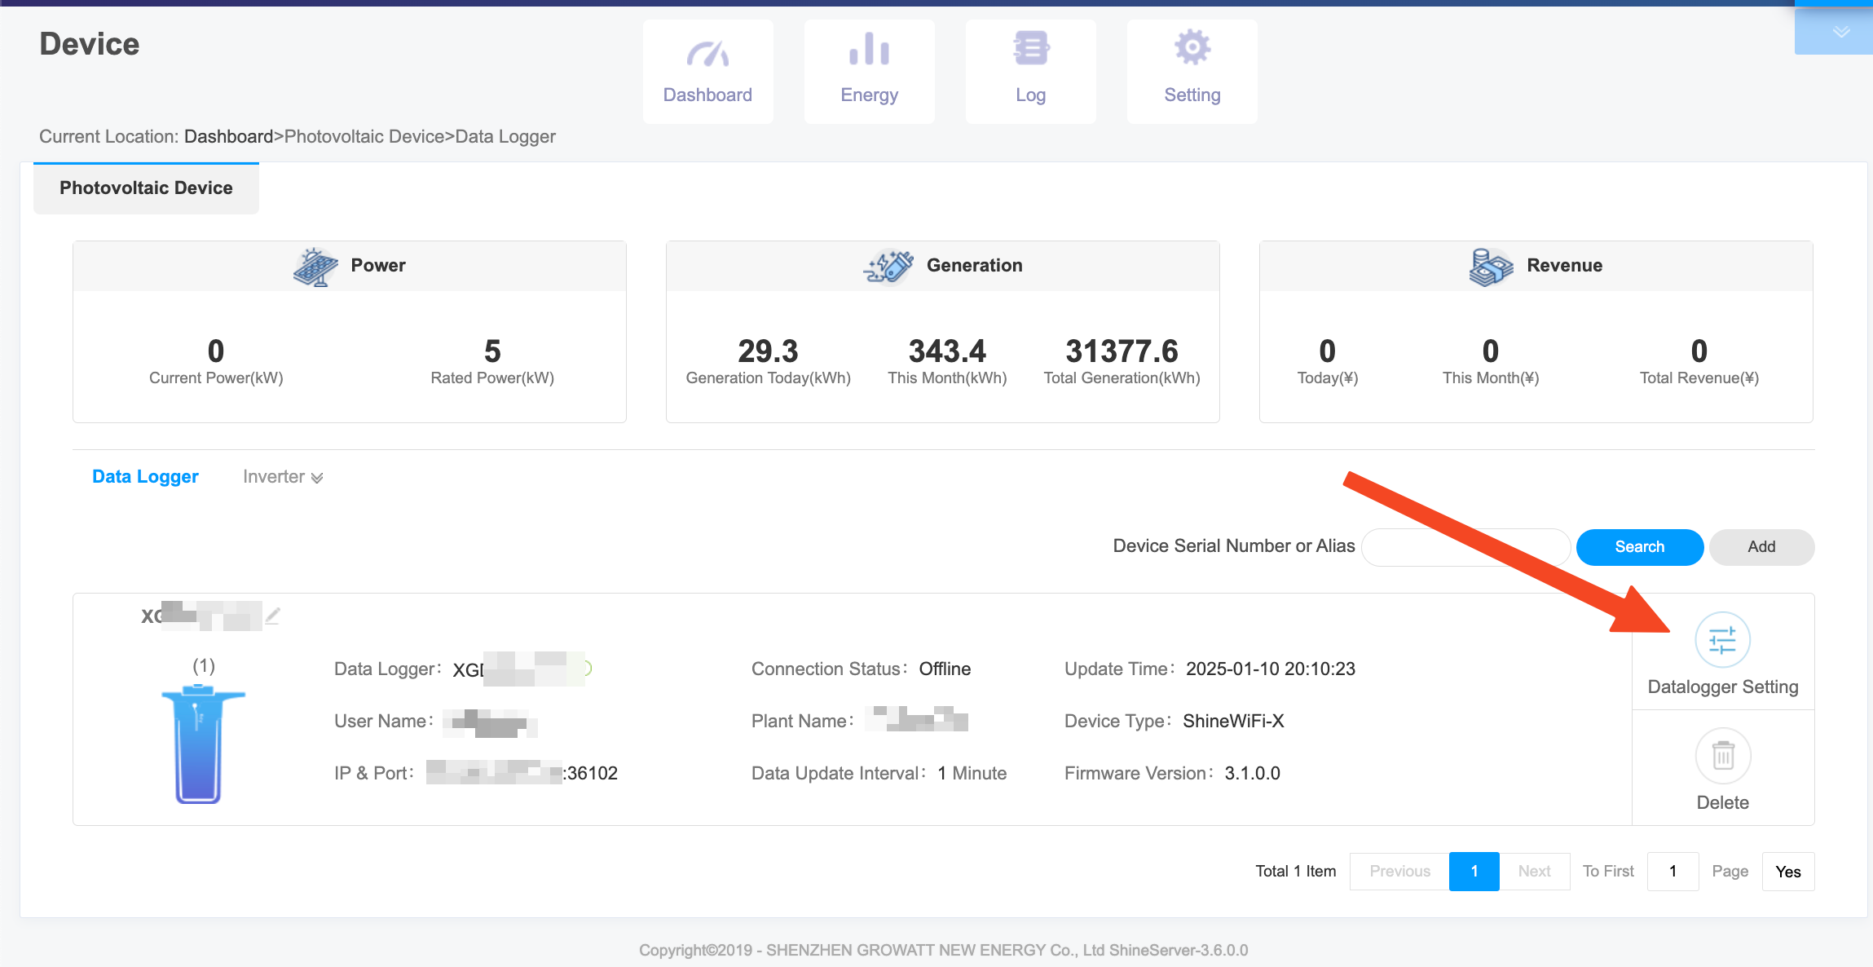Click the Previous page button
The height and width of the screenshot is (967, 1873).
1399,872
